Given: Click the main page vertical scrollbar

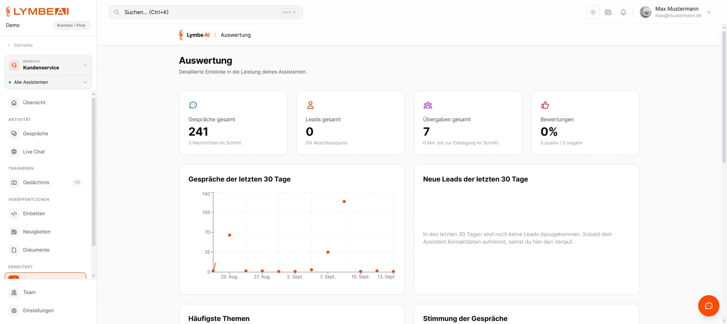Looking at the screenshot, I should click(724, 97).
